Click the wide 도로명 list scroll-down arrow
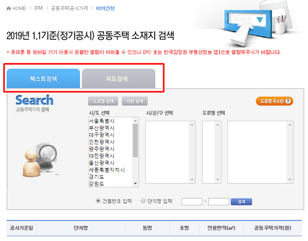 tap(290, 179)
